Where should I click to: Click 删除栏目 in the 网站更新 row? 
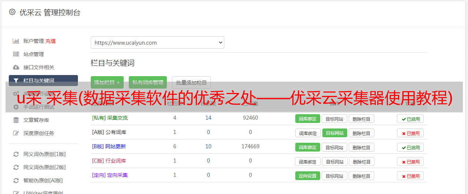(x=362, y=147)
